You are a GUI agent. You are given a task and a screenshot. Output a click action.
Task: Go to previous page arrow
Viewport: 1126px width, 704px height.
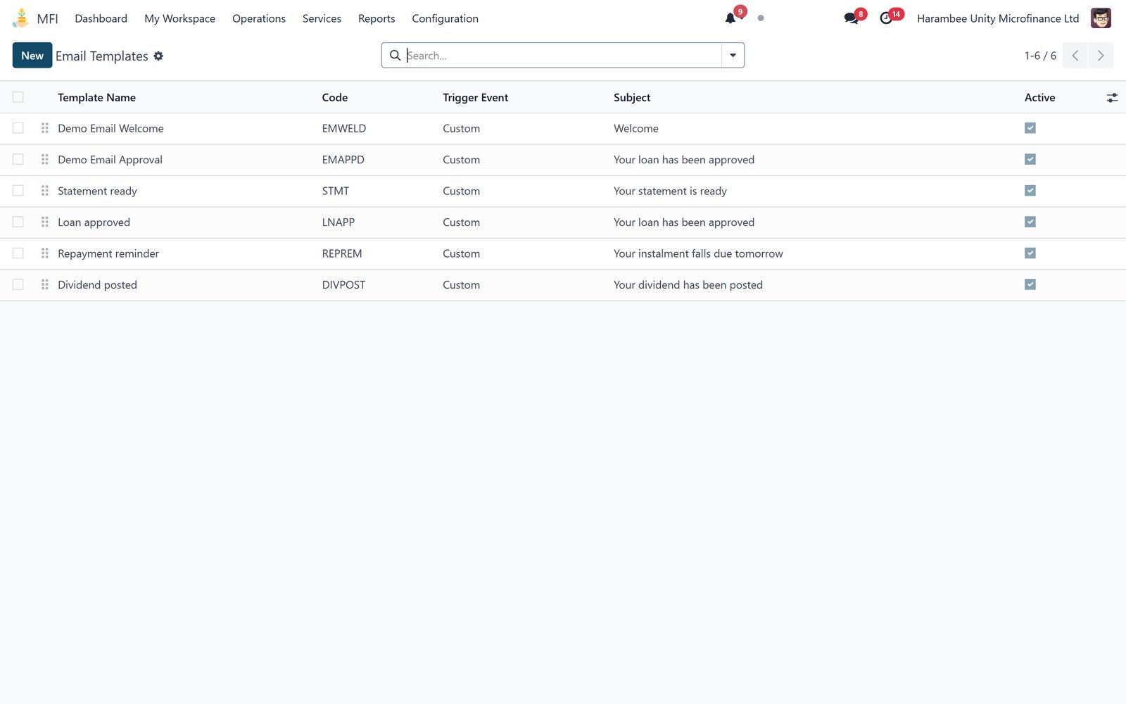1075,56
